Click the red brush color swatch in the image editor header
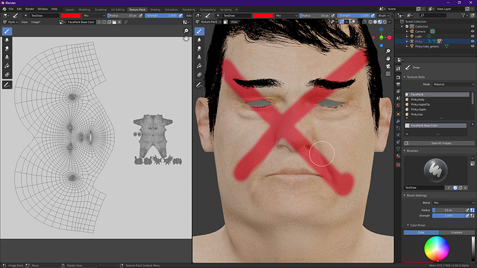 coord(71,15)
